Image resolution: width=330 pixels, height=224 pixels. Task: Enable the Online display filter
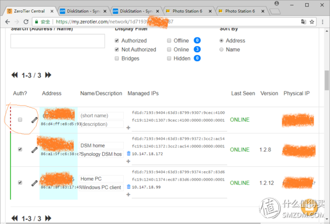click(x=169, y=50)
